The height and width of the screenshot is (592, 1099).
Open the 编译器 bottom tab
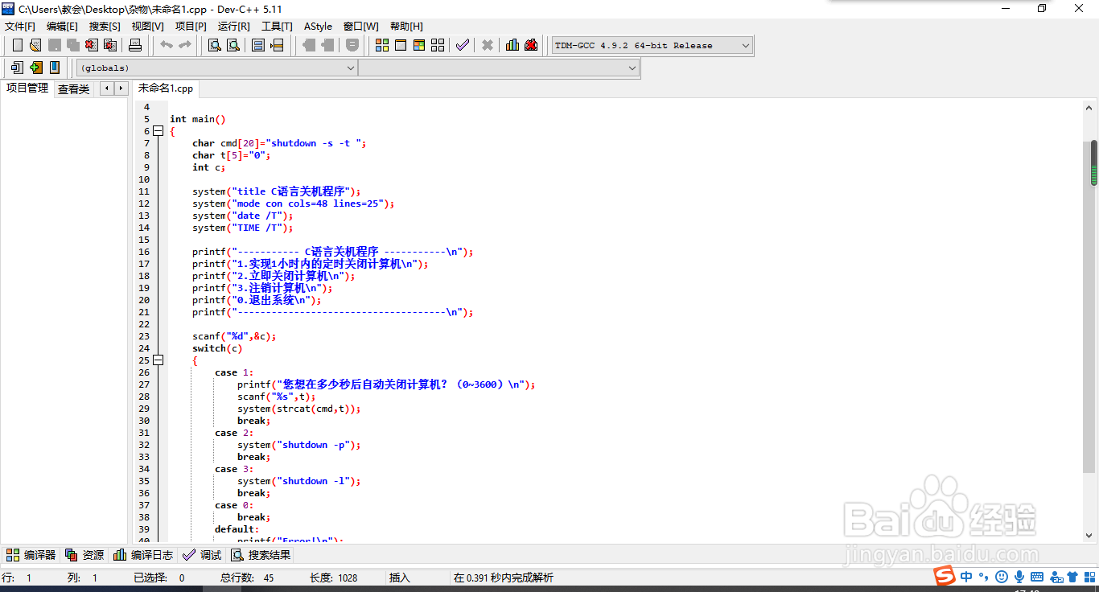31,555
